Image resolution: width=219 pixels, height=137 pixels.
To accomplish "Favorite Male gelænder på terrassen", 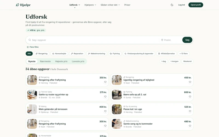I will click(105, 111).
